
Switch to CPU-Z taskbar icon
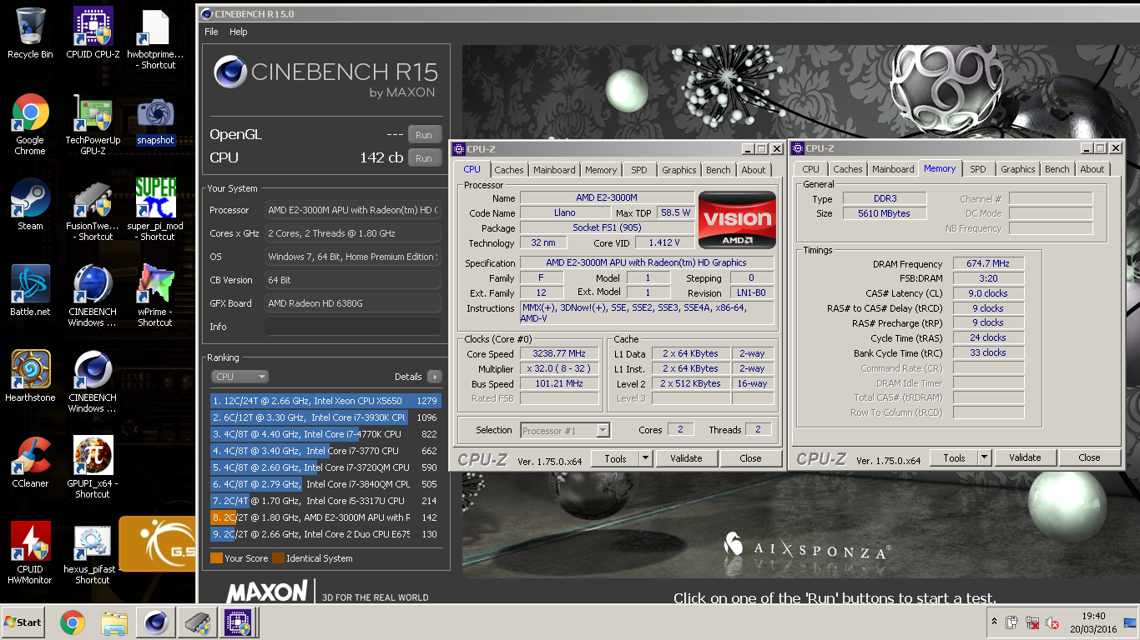click(237, 622)
